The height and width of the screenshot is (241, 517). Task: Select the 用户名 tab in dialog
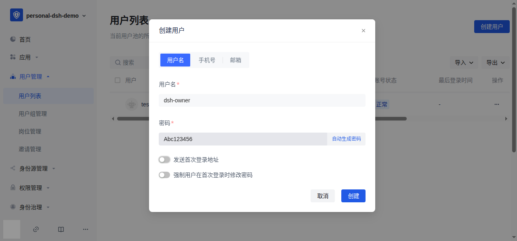pyautogui.click(x=175, y=60)
